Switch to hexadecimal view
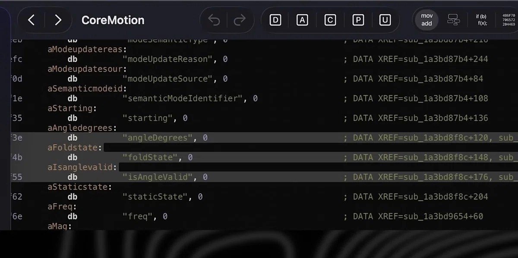 click(509, 20)
